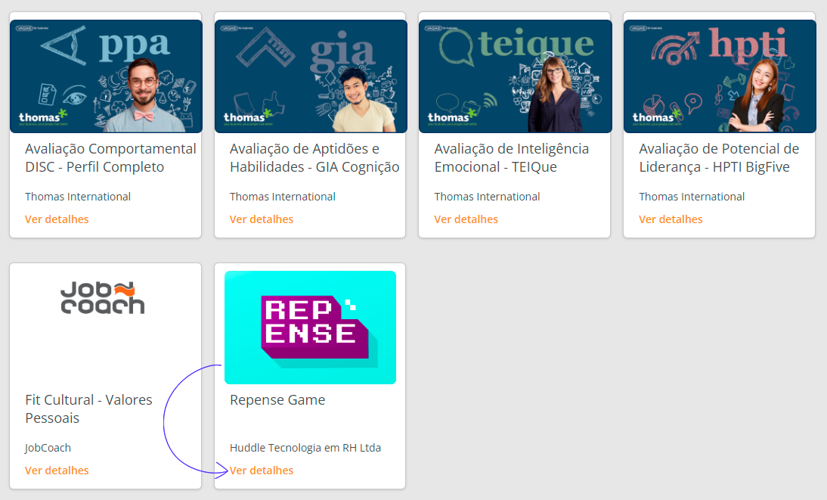
Task: Click Thomas International under the DISC card
Action: 78,197
